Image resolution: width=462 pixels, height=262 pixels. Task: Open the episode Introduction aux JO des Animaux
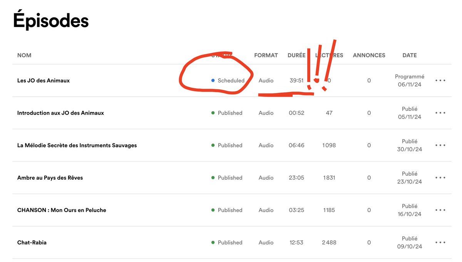pos(60,113)
